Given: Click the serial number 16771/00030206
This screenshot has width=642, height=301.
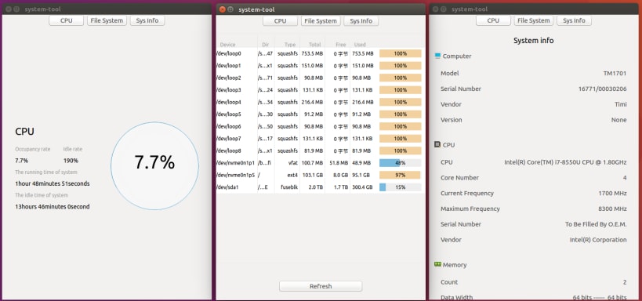Looking at the screenshot, I should click(x=602, y=89).
